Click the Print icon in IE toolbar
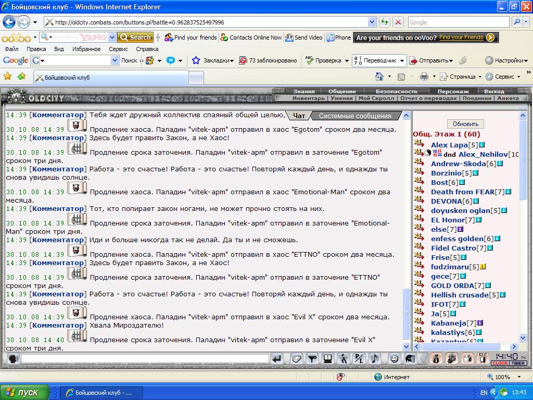 click(424, 77)
